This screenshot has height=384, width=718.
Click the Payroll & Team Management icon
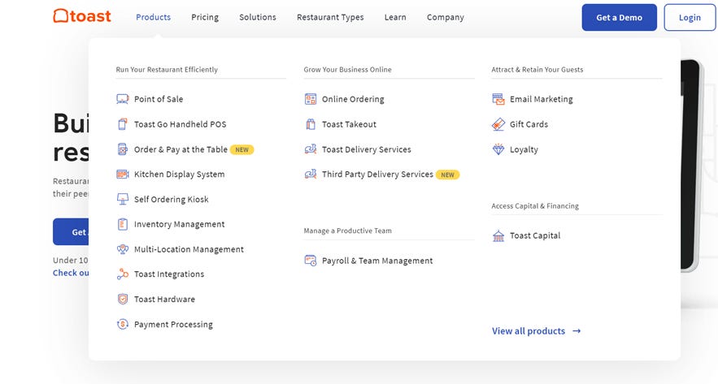coord(311,261)
